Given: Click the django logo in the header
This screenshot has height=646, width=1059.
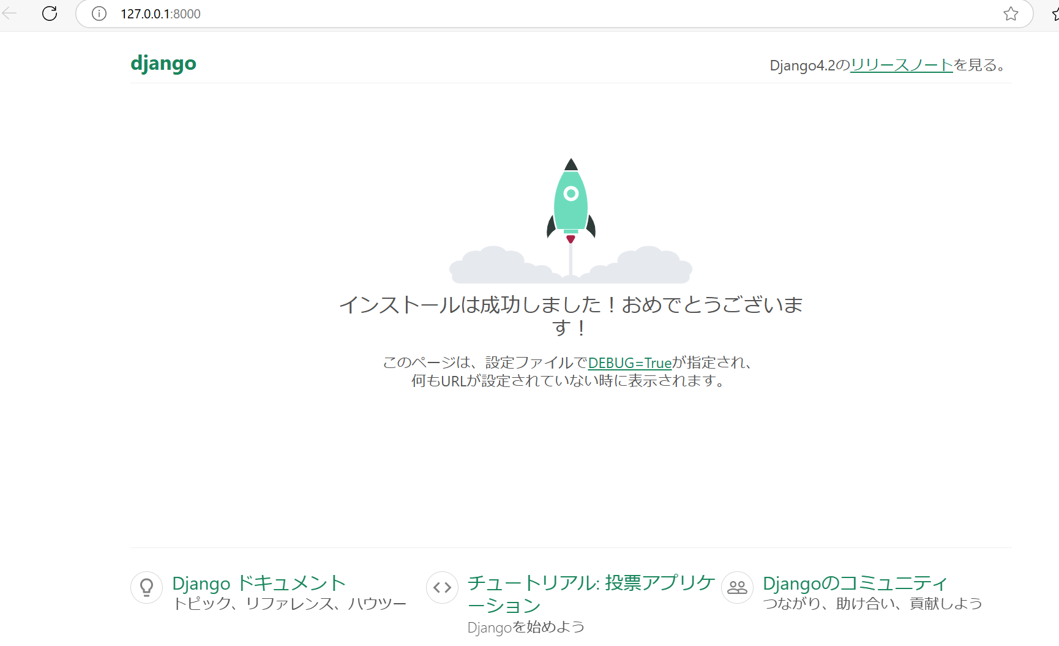Looking at the screenshot, I should pos(163,63).
